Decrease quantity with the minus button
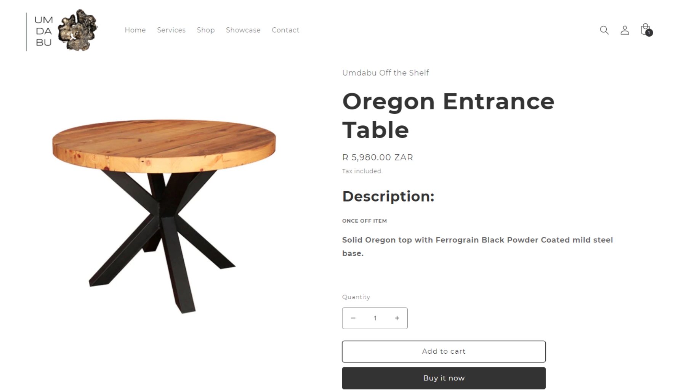This screenshot has height=391, width=673. (353, 318)
